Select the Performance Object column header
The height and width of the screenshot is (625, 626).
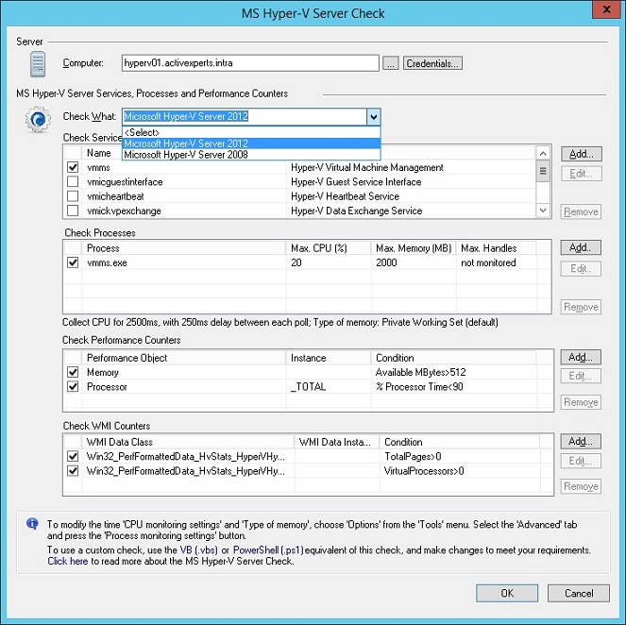click(184, 358)
